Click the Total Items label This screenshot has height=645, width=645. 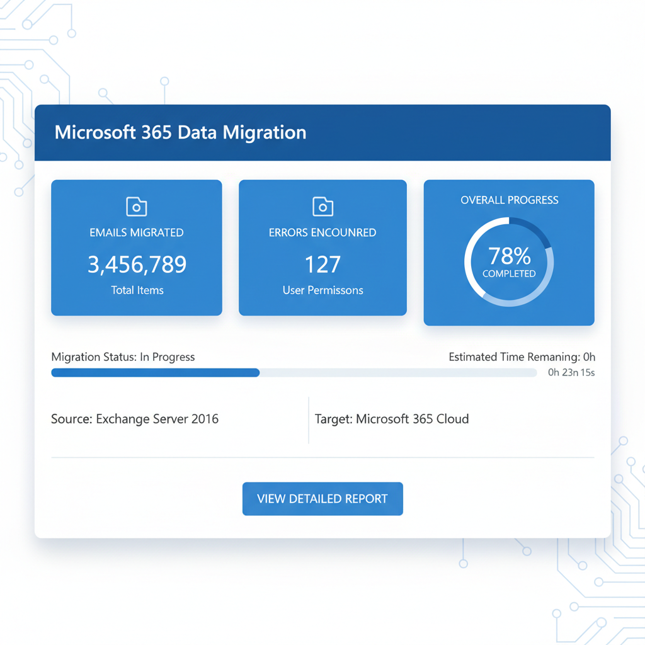click(x=137, y=290)
